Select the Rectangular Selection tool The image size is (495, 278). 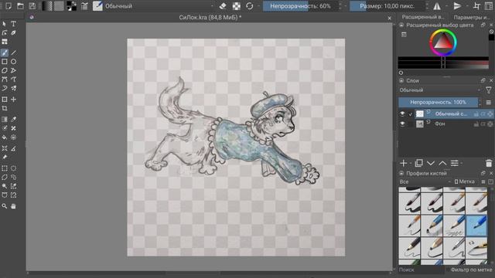pos(5,168)
